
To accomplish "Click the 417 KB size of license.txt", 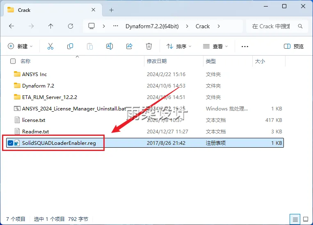I will tap(274, 120).
